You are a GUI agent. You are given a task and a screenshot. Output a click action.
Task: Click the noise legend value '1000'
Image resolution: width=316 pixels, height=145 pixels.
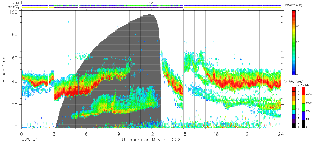[x=309, y=103]
